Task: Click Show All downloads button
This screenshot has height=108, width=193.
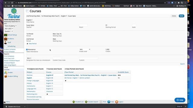Action: click(x=180, y=106)
